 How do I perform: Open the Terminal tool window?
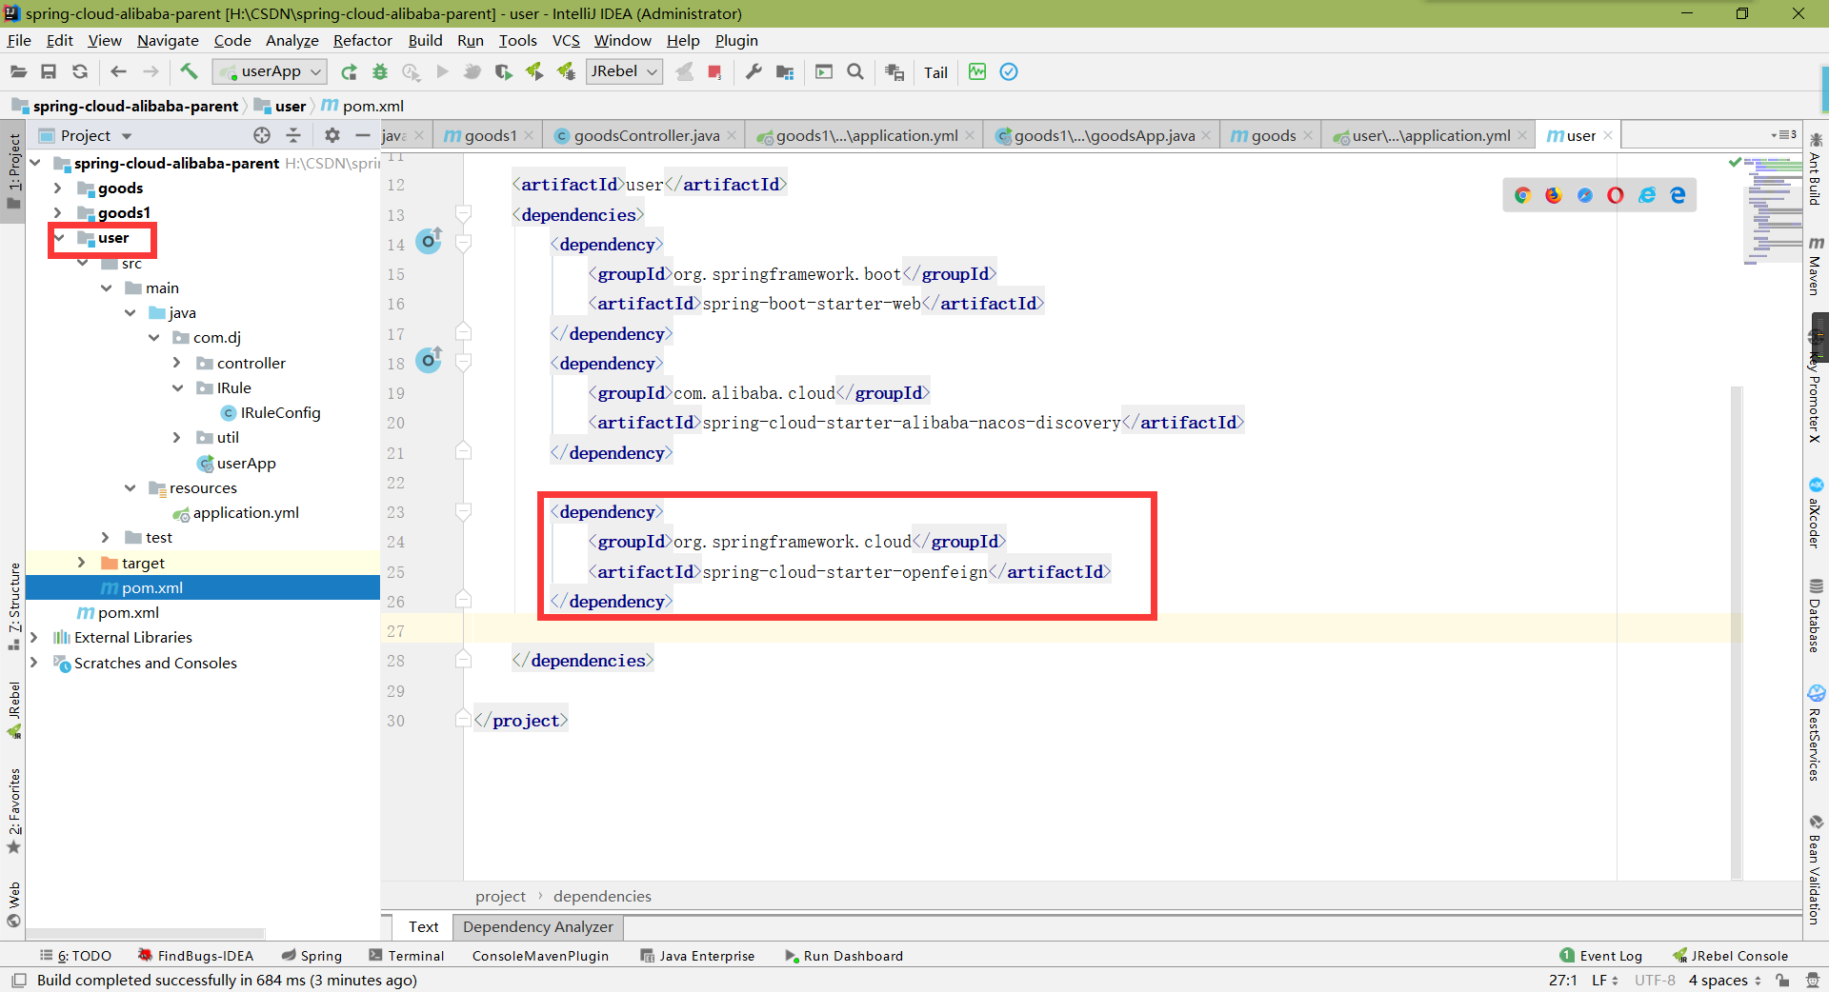tap(406, 956)
